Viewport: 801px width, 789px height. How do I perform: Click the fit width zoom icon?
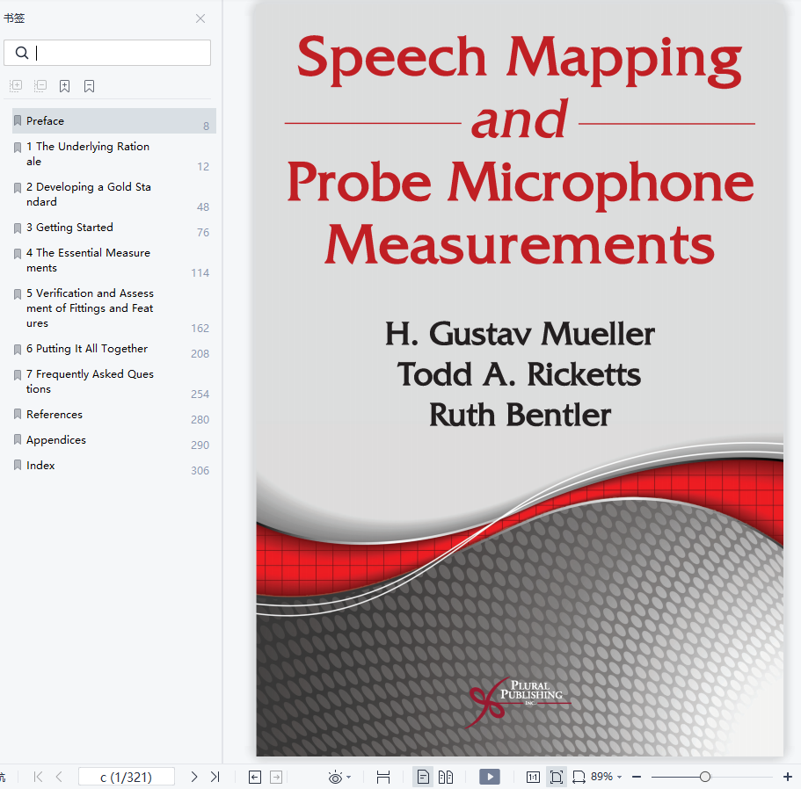(x=579, y=778)
